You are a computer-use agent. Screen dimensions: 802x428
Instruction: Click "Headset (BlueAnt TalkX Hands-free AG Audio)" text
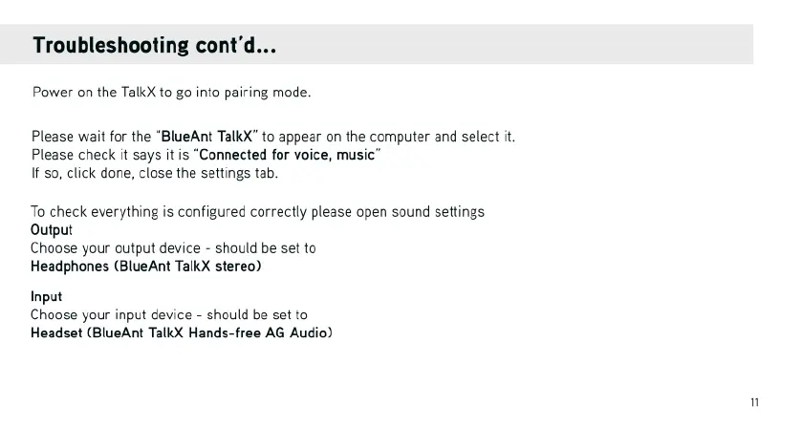[181, 332]
